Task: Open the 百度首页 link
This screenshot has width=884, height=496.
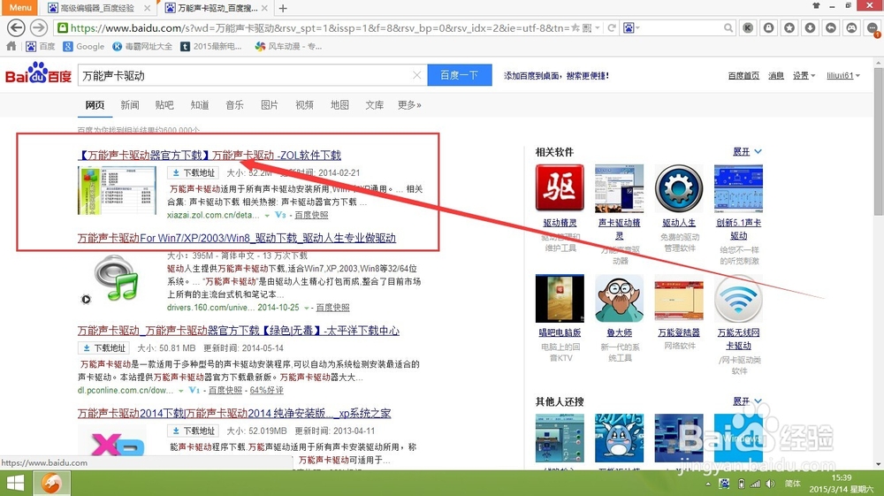Action: tap(743, 75)
